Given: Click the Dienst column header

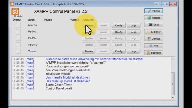Looking at the screenshot, I should click(17, 20).
